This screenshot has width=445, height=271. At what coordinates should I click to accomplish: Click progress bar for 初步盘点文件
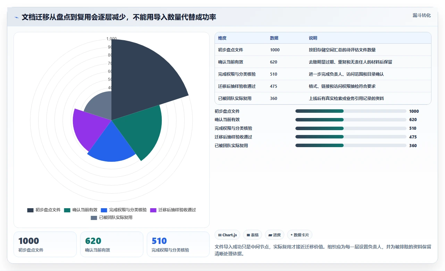351,111
